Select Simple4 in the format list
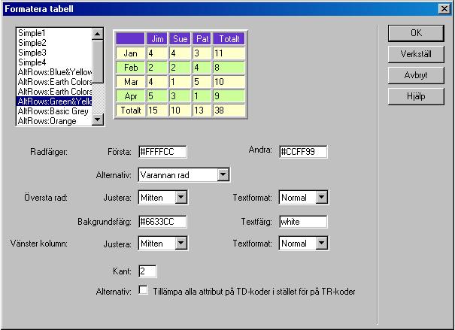This screenshot has height=330, width=455. [54, 62]
